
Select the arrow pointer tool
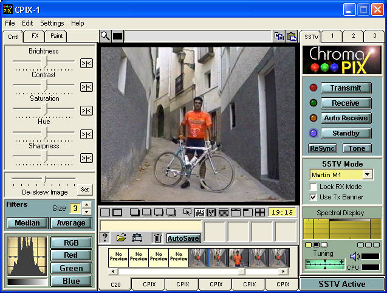pyautogui.click(x=187, y=213)
